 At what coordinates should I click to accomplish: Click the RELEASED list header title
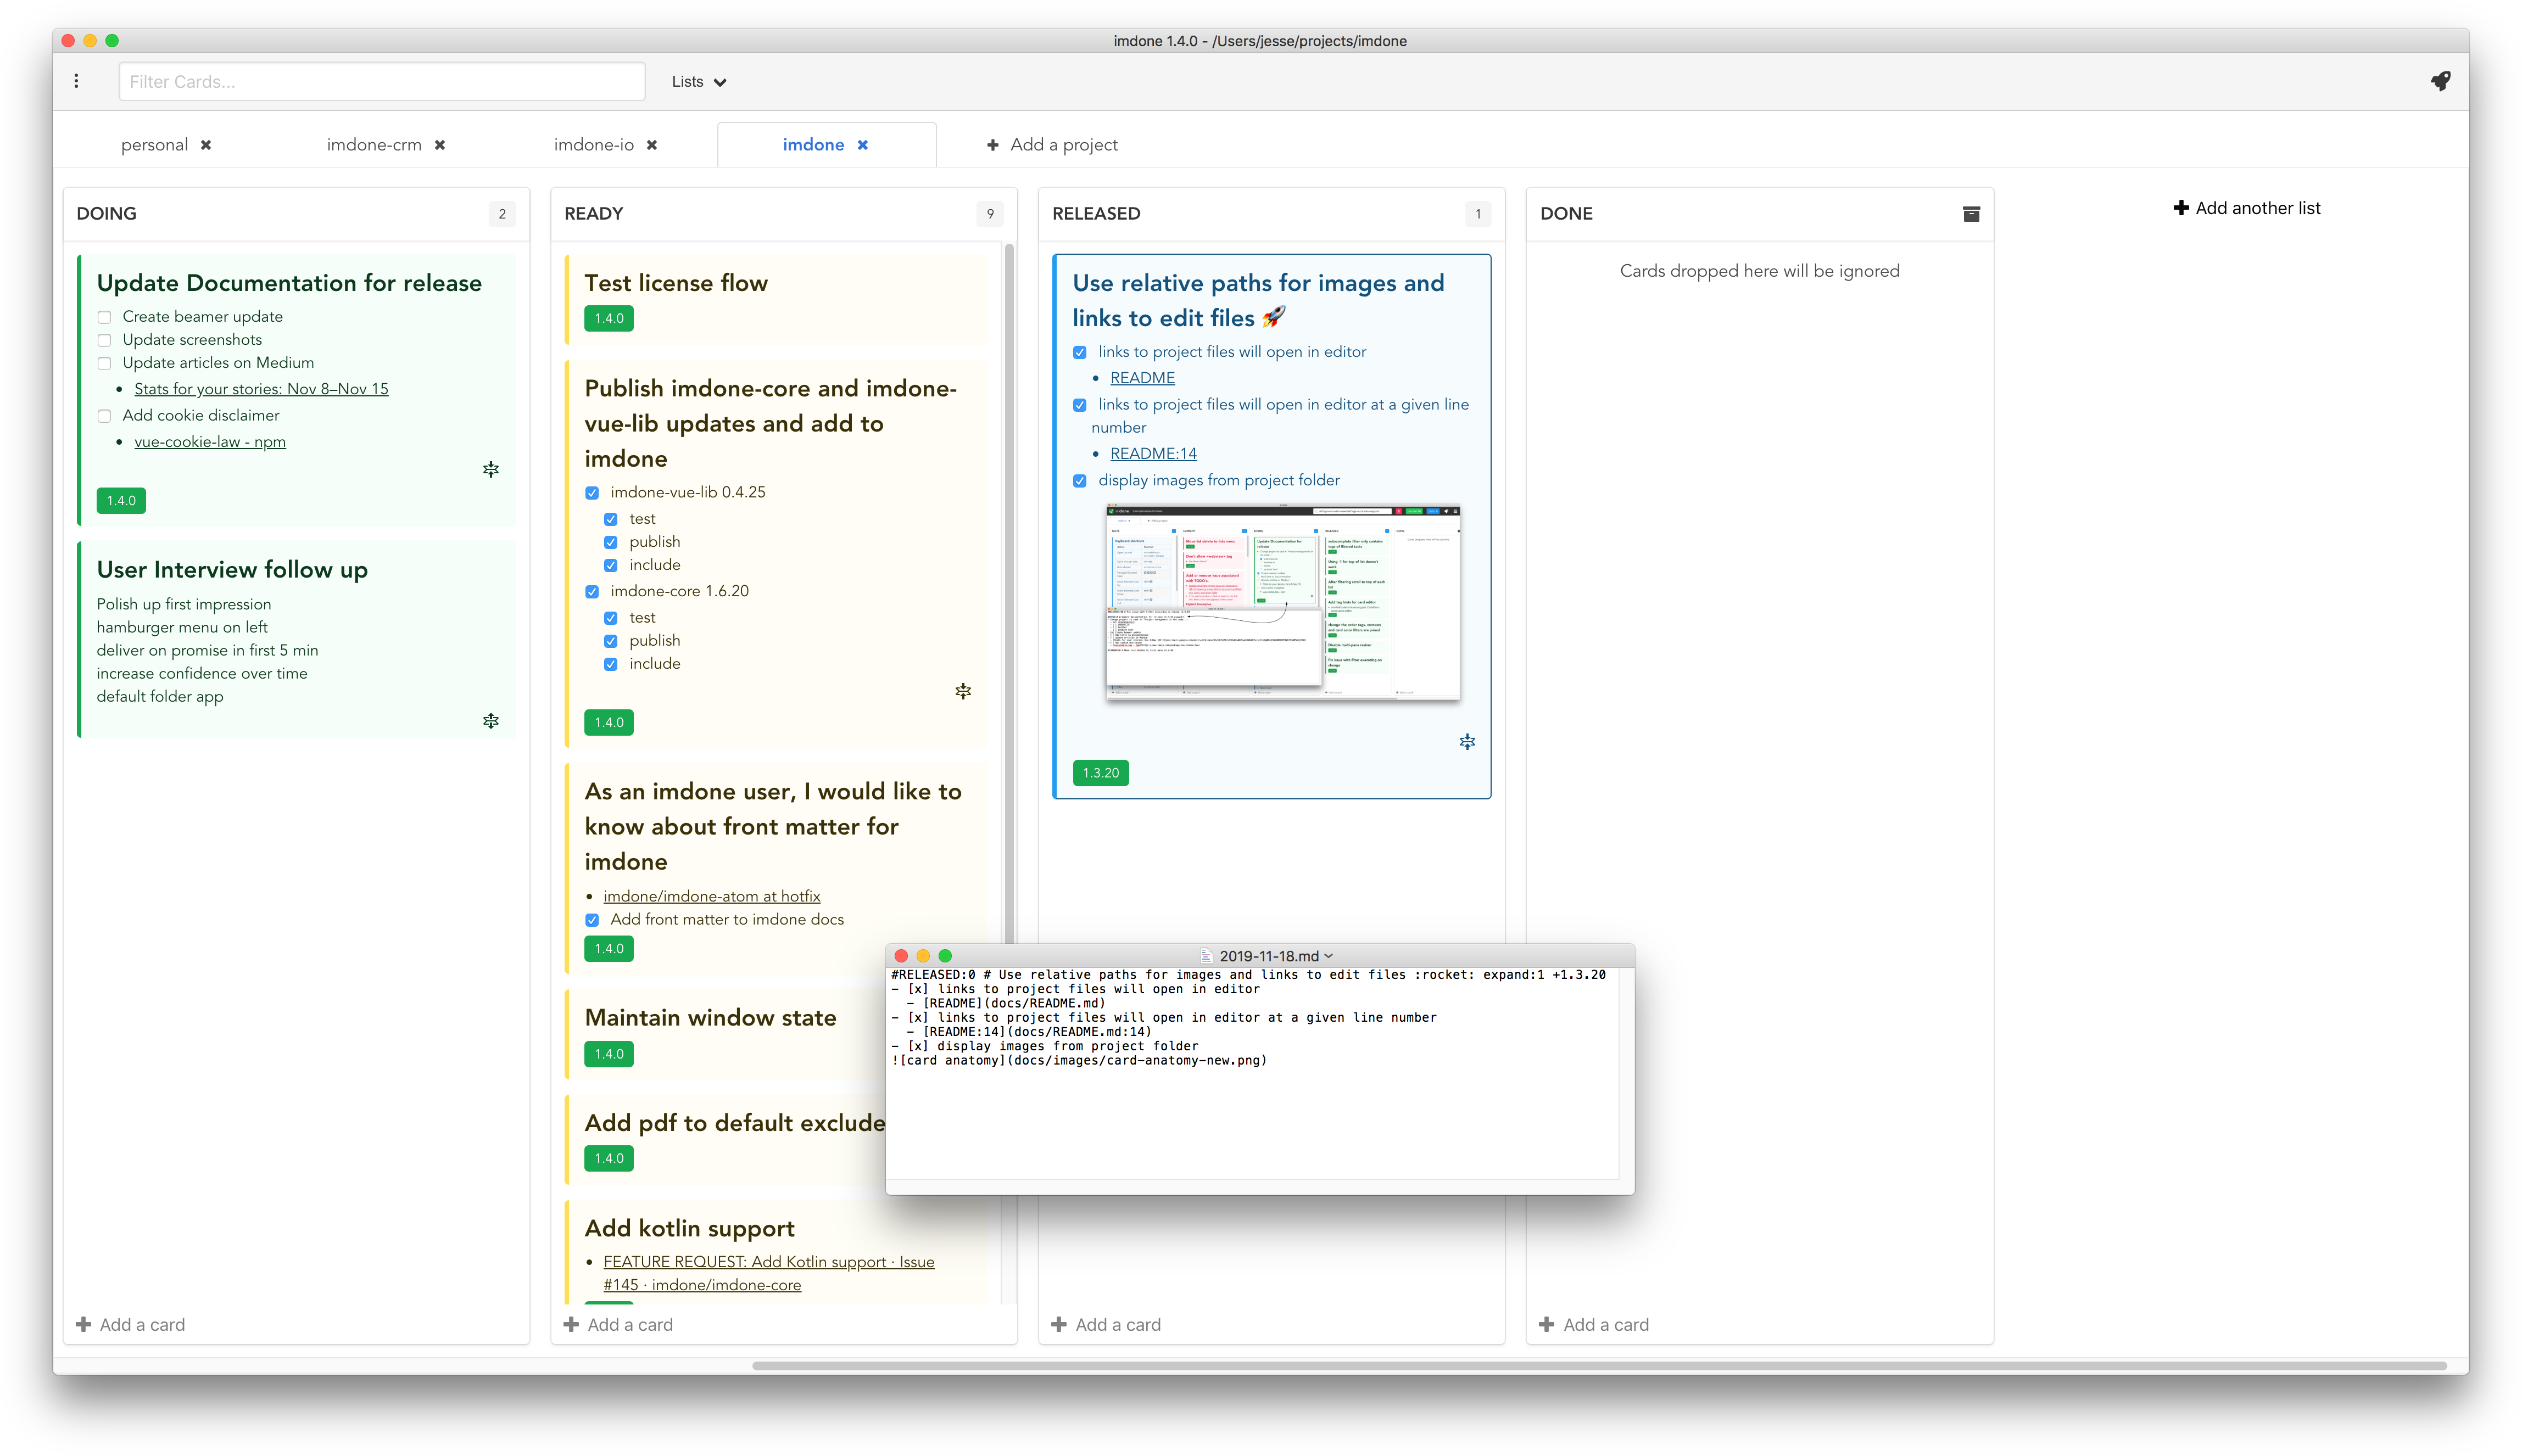click(x=1096, y=213)
